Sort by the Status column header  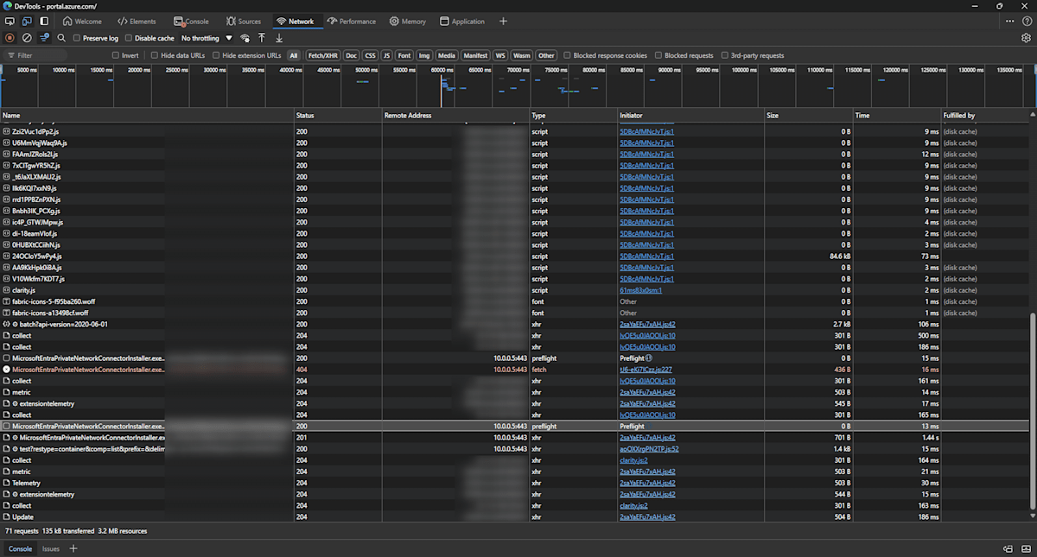pyautogui.click(x=338, y=115)
